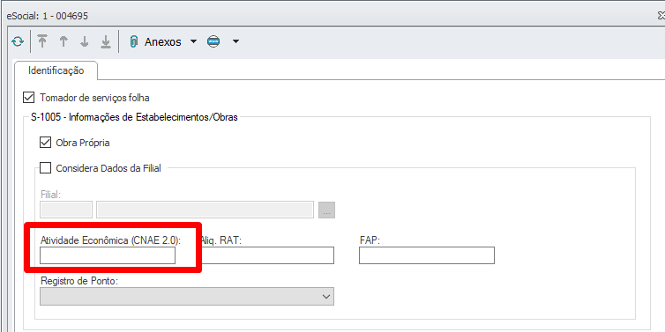Switch to the Identificação tab

[56, 70]
